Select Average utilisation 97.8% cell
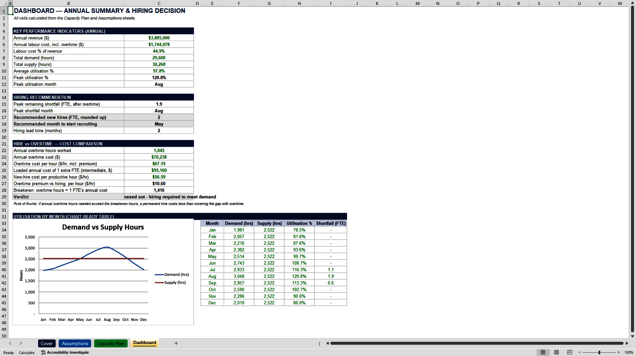Screen dimensions: 636x356 pyautogui.click(x=159, y=71)
